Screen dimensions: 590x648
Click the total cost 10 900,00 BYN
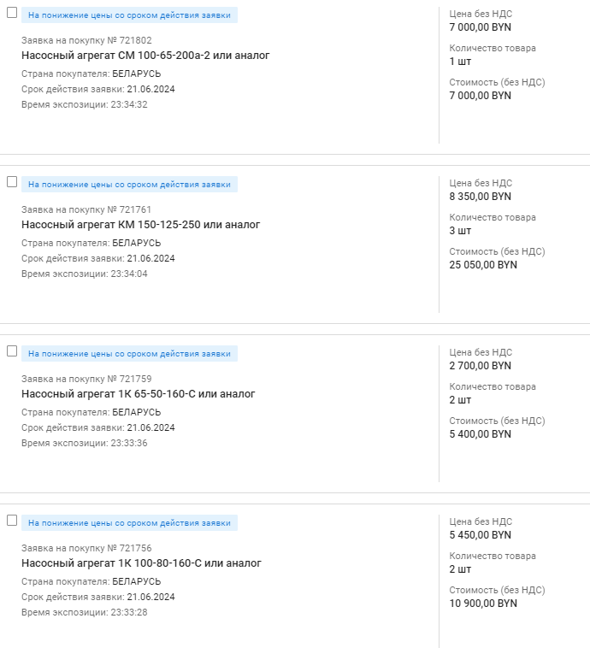coord(483,604)
